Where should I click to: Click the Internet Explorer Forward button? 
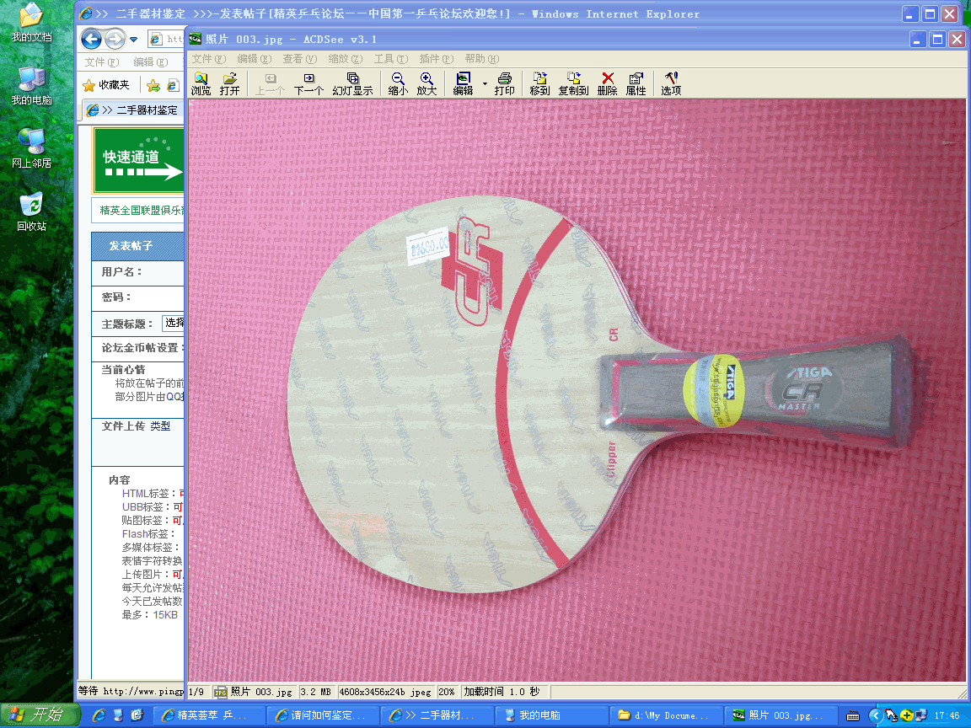tap(115, 40)
